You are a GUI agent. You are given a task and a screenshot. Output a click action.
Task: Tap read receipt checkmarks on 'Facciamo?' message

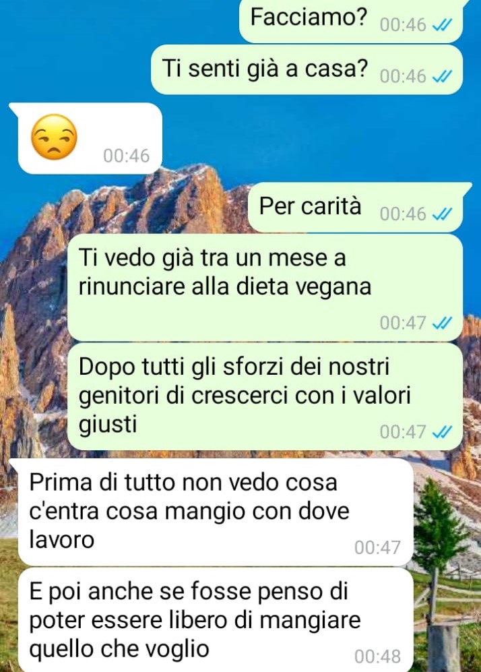click(x=442, y=26)
